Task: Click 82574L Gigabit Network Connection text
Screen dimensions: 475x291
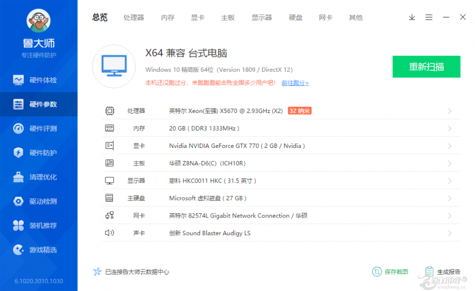Action: (238, 215)
